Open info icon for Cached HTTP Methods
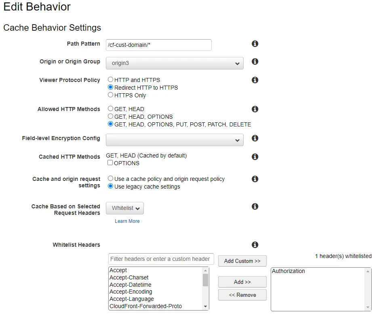 (x=255, y=157)
